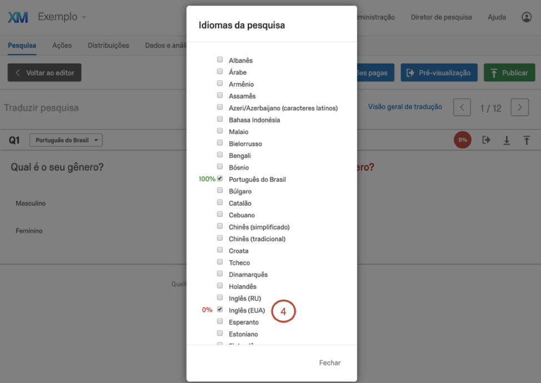Screen dimensions: 541x383
Task: Go to previous question arrow
Action: [462, 107]
